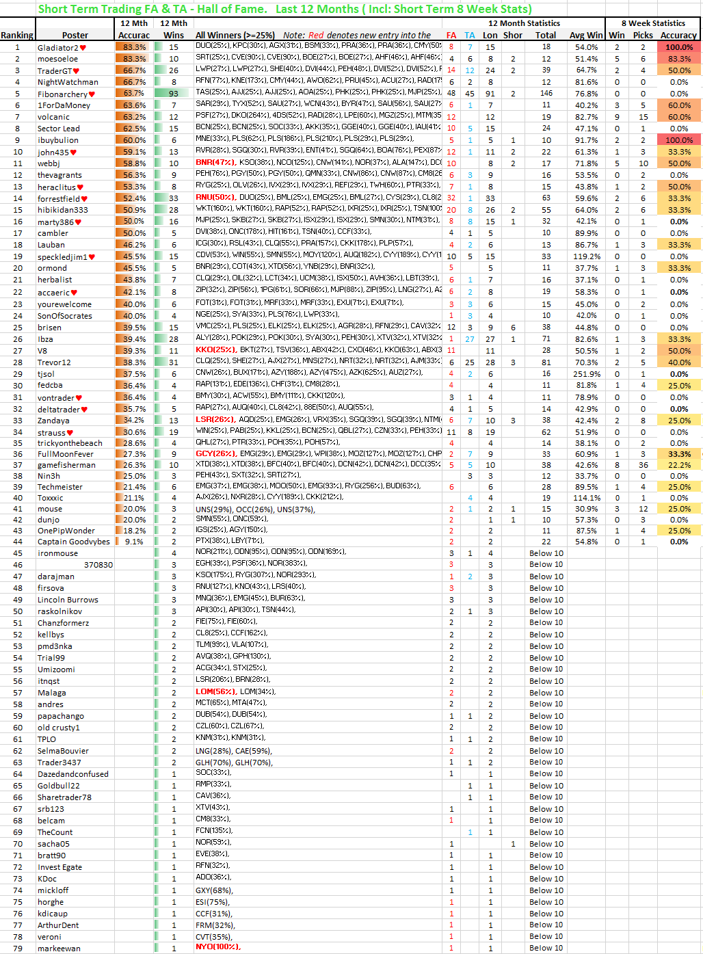Screen dimensions: 703x954
Task: Click the 'markeewan' poster cell
Action: (x=59, y=949)
